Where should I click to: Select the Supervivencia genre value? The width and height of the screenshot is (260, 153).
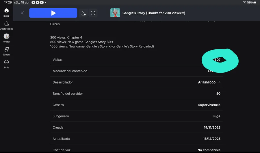coord(209,105)
